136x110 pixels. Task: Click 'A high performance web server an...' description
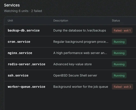[x=80, y=53]
